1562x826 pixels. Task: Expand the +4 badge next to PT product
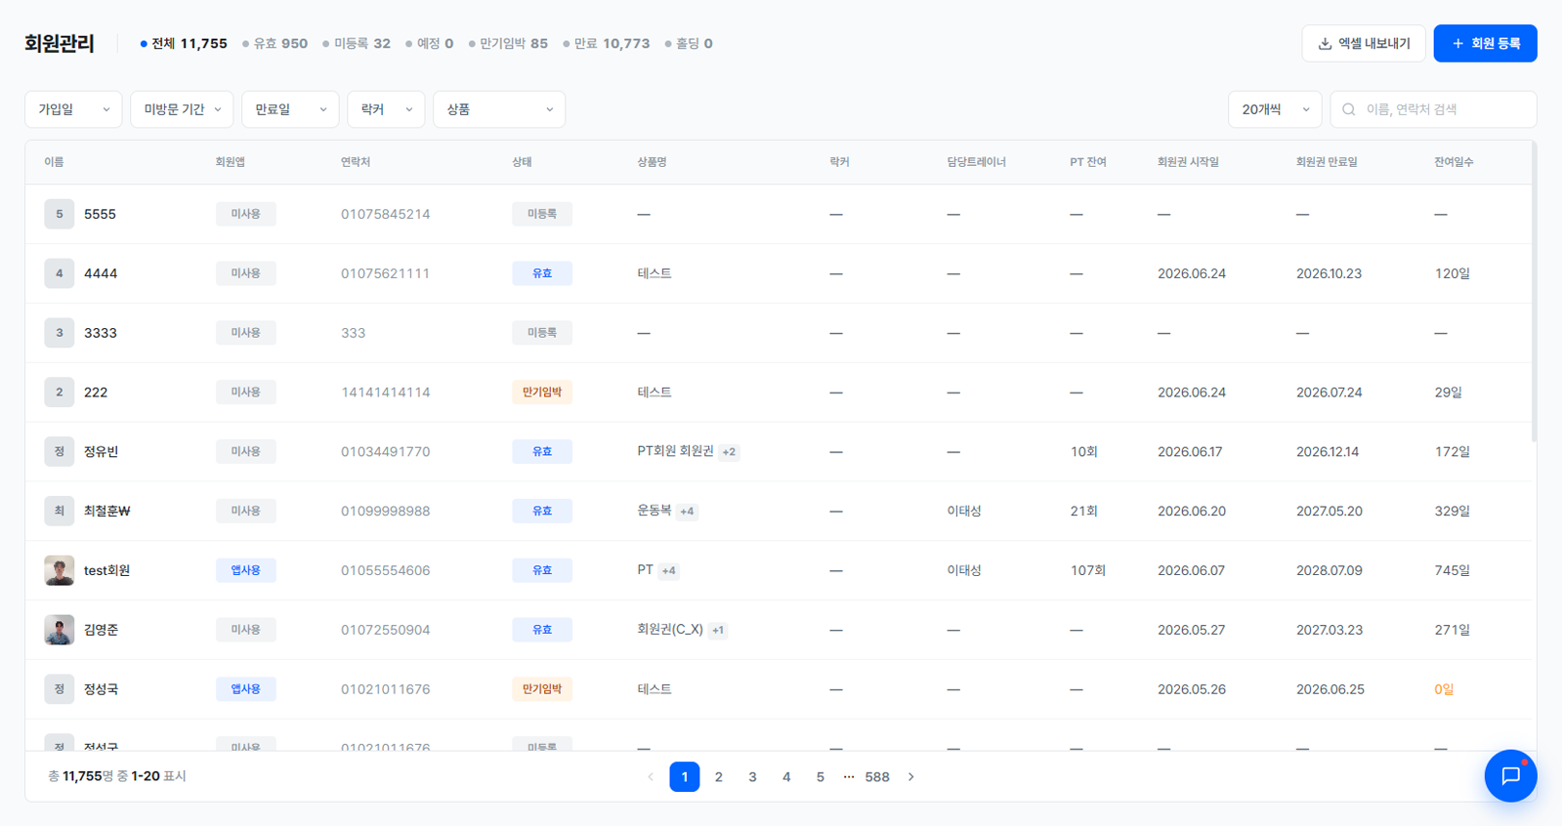[x=668, y=571]
